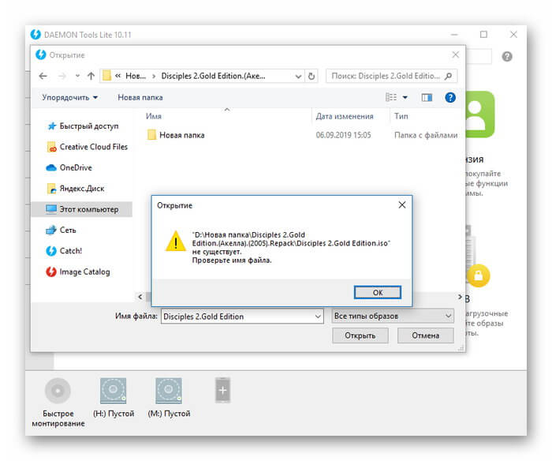Go back with the left arrow
The image size is (552, 461).
(43, 76)
